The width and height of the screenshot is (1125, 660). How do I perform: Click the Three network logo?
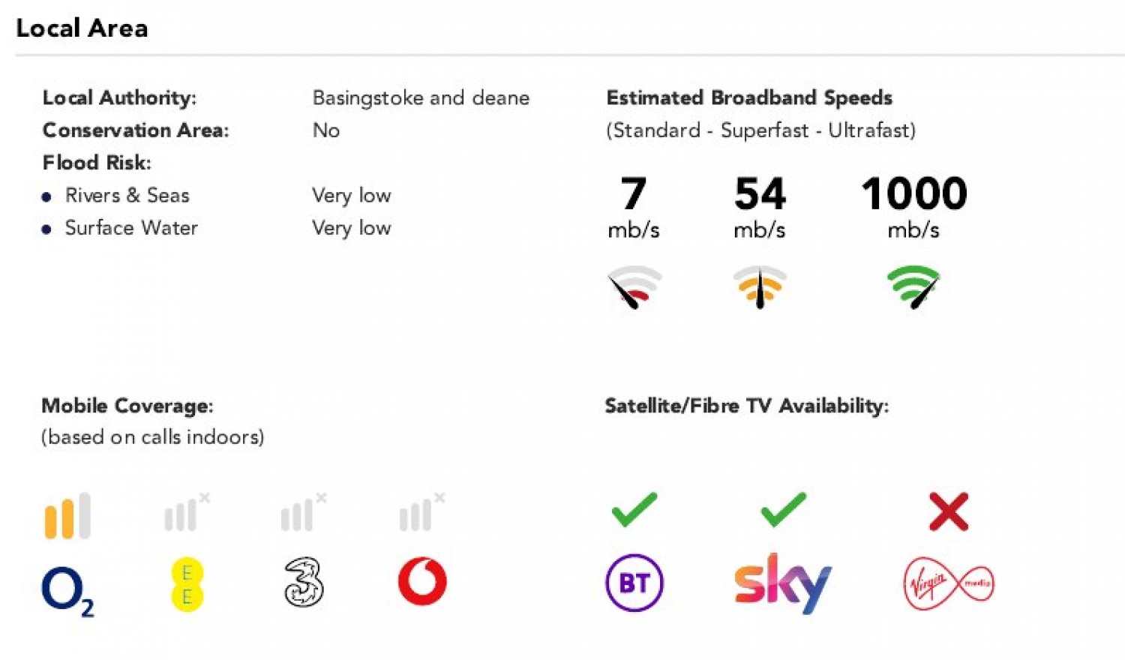[x=304, y=583]
